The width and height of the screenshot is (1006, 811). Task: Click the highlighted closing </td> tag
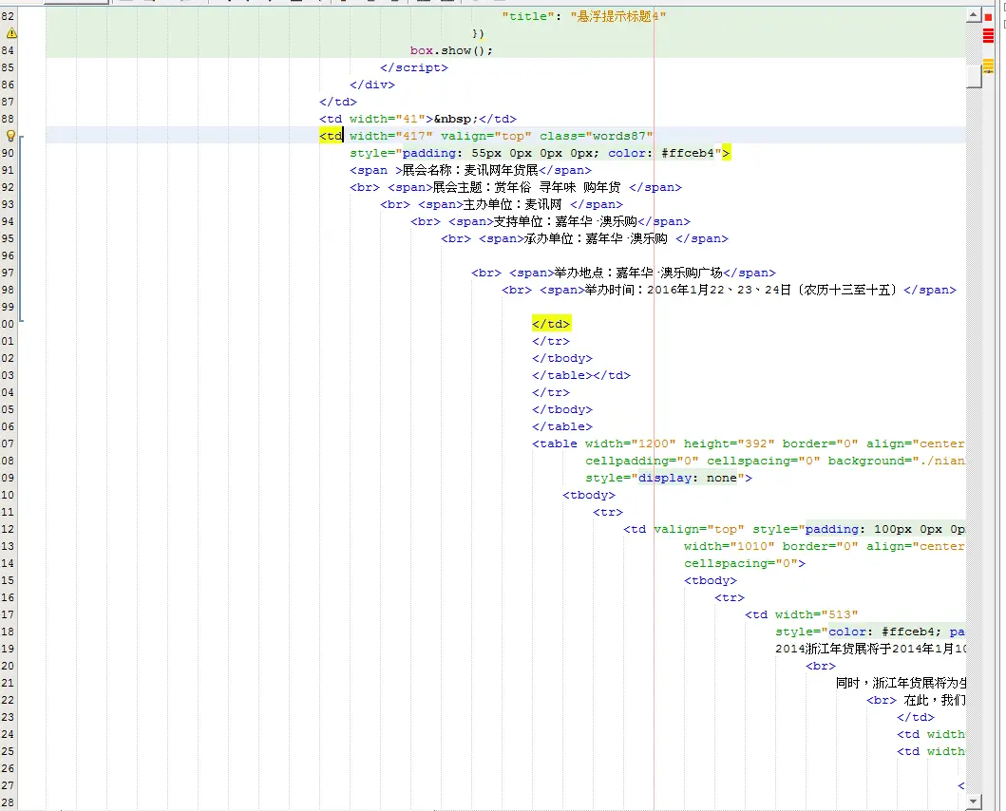(x=551, y=324)
